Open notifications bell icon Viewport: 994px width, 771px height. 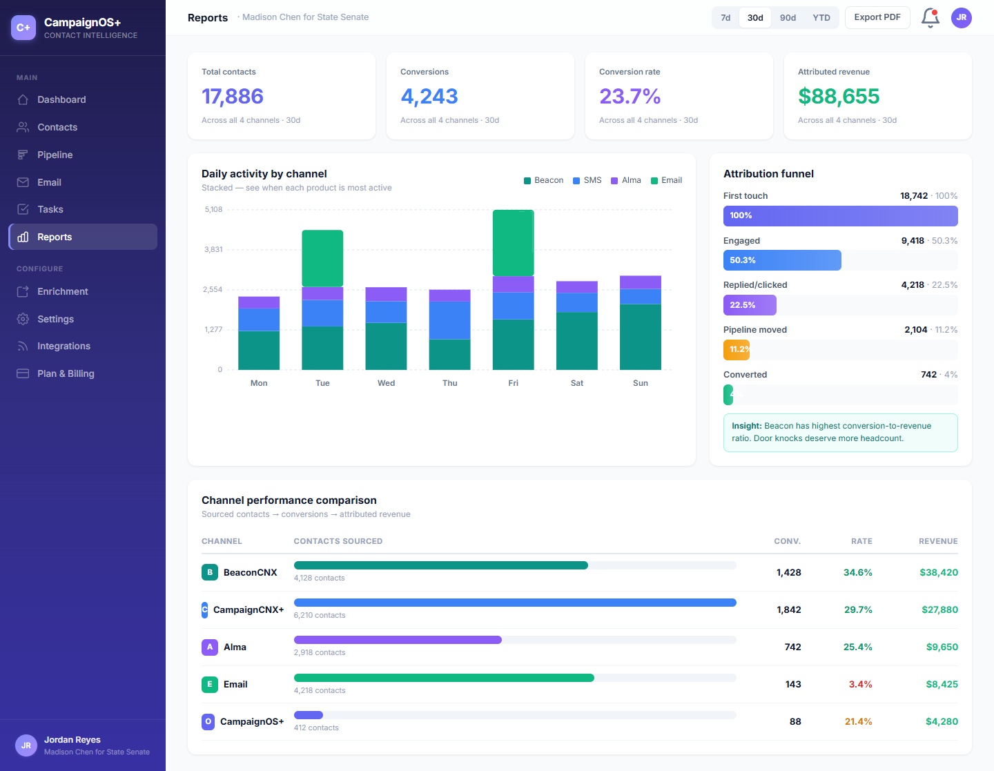click(x=930, y=18)
